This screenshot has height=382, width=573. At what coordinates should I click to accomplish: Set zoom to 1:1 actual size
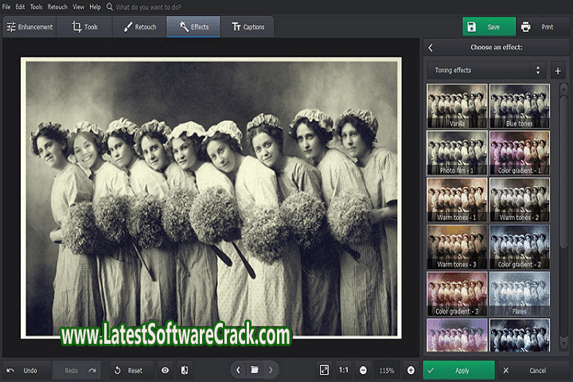point(343,370)
